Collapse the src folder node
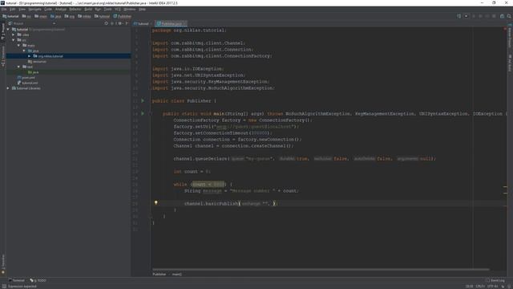This screenshot has height=289, width=513. point(14,40)
